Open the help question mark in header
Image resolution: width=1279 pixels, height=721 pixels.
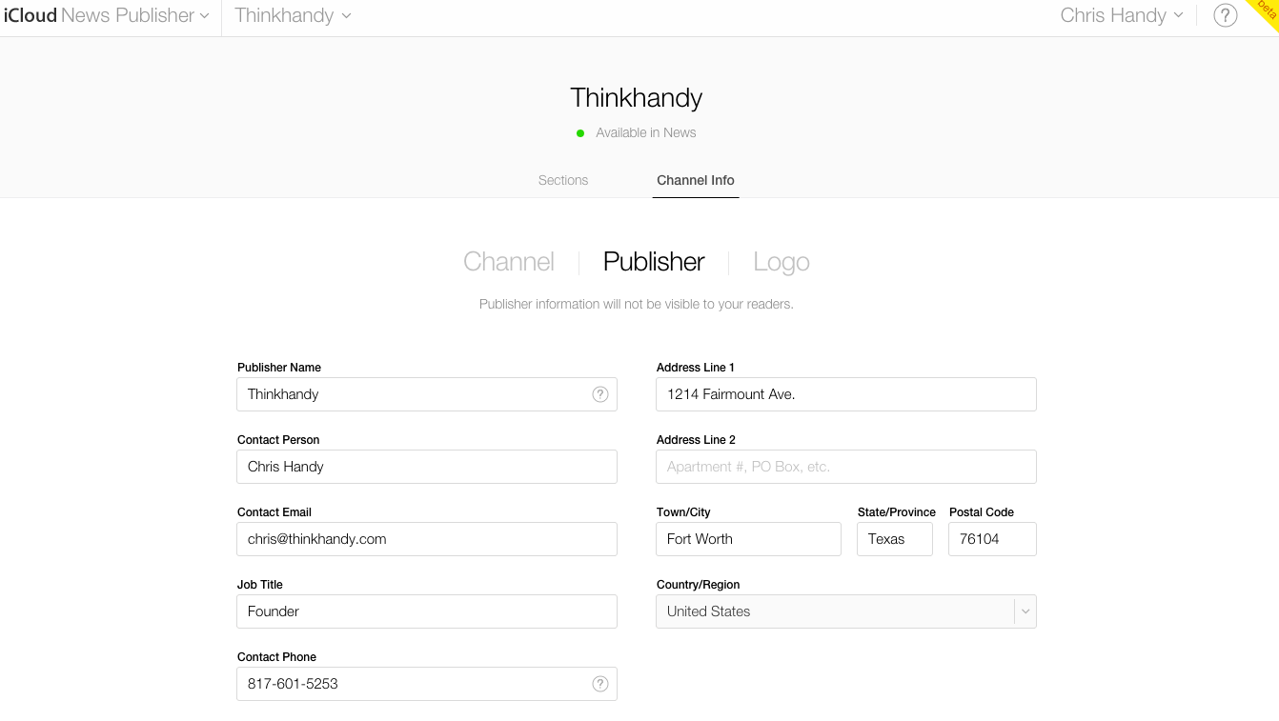tap(1225, 15)
